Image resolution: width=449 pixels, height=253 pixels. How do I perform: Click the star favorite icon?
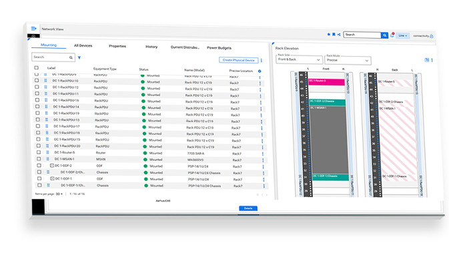tap(328, 35)
